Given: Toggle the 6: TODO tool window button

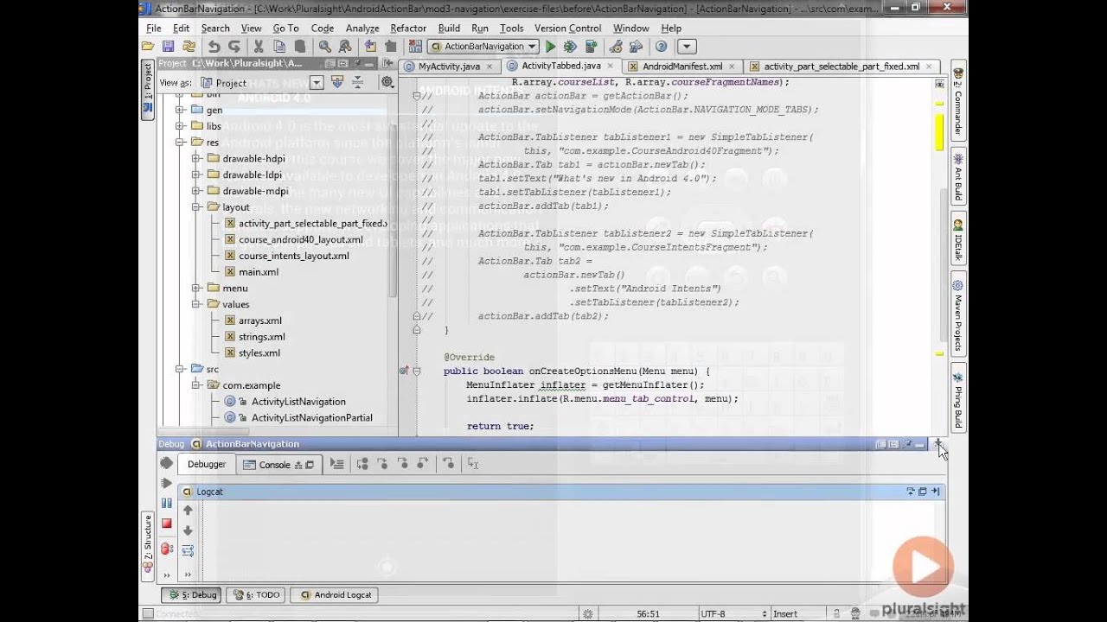Looking at the screenshot, I should pos(257,594).
